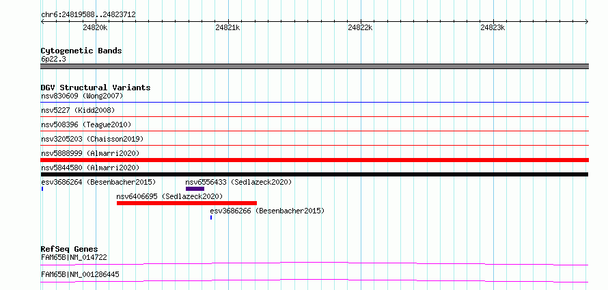Click the Cytogenetic Bands track title
Viewport: 608px width, 290px height.
click(x=81, y=51)
